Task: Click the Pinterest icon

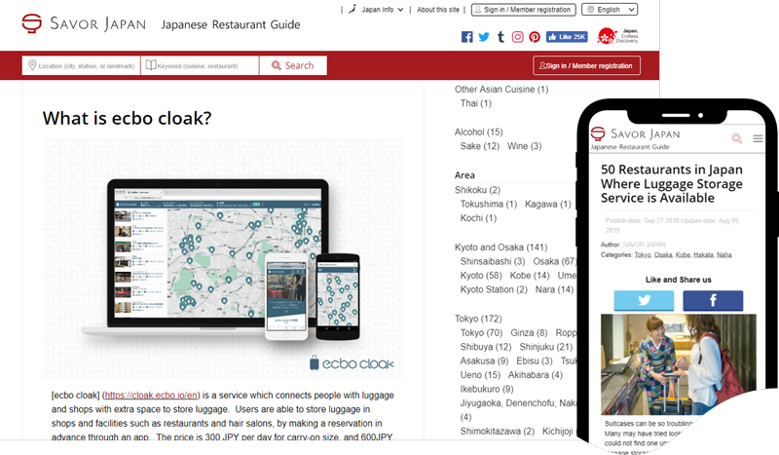Action: coord(534,37)
